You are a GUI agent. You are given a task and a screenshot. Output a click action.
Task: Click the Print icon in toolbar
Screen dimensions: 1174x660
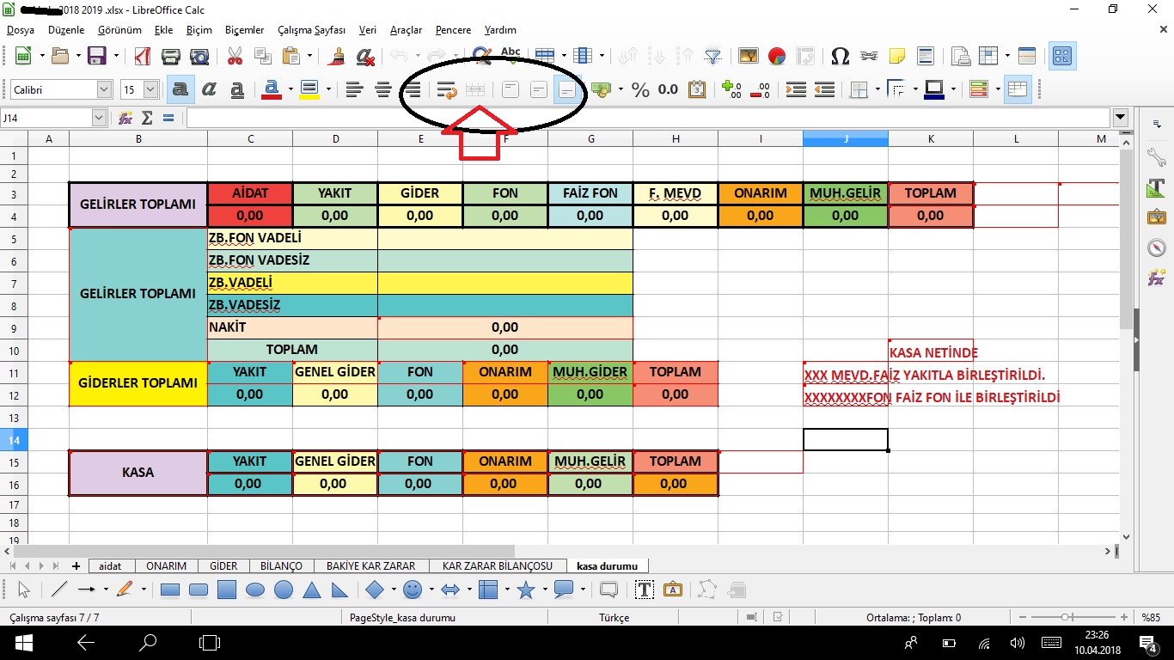tap(171, 56)
